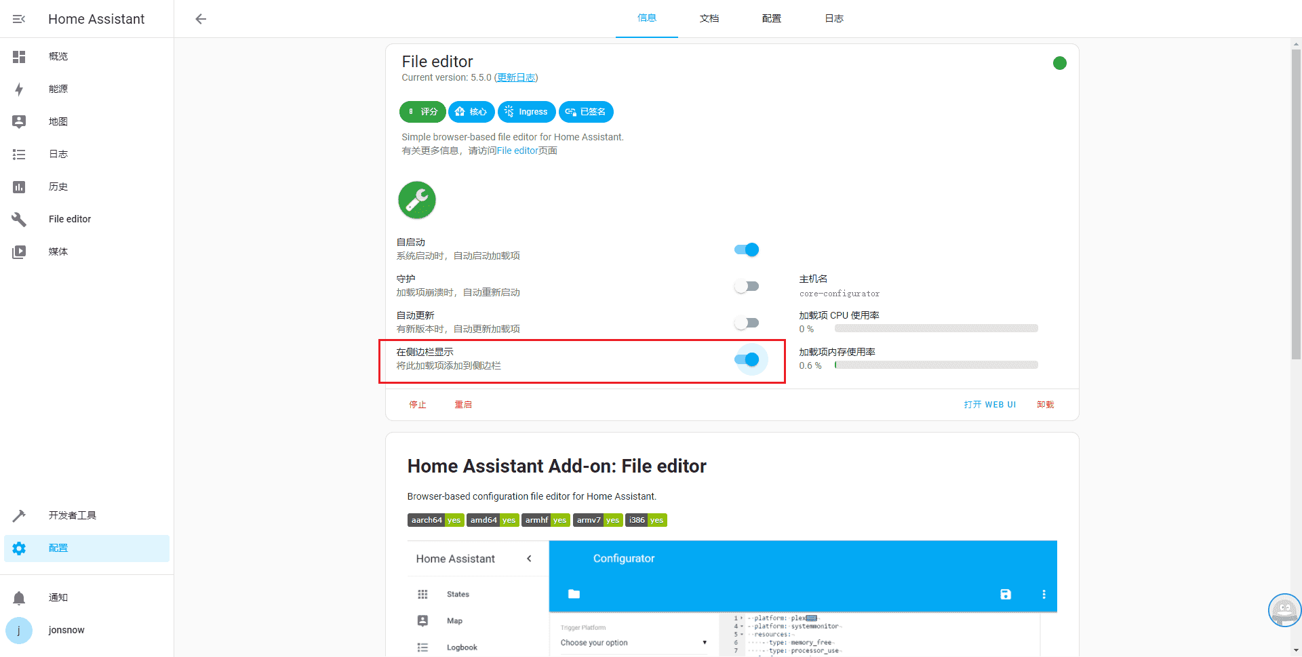Collapse the sidebar with the hamburger icon
1302x657 pixels.
point(18,19)
